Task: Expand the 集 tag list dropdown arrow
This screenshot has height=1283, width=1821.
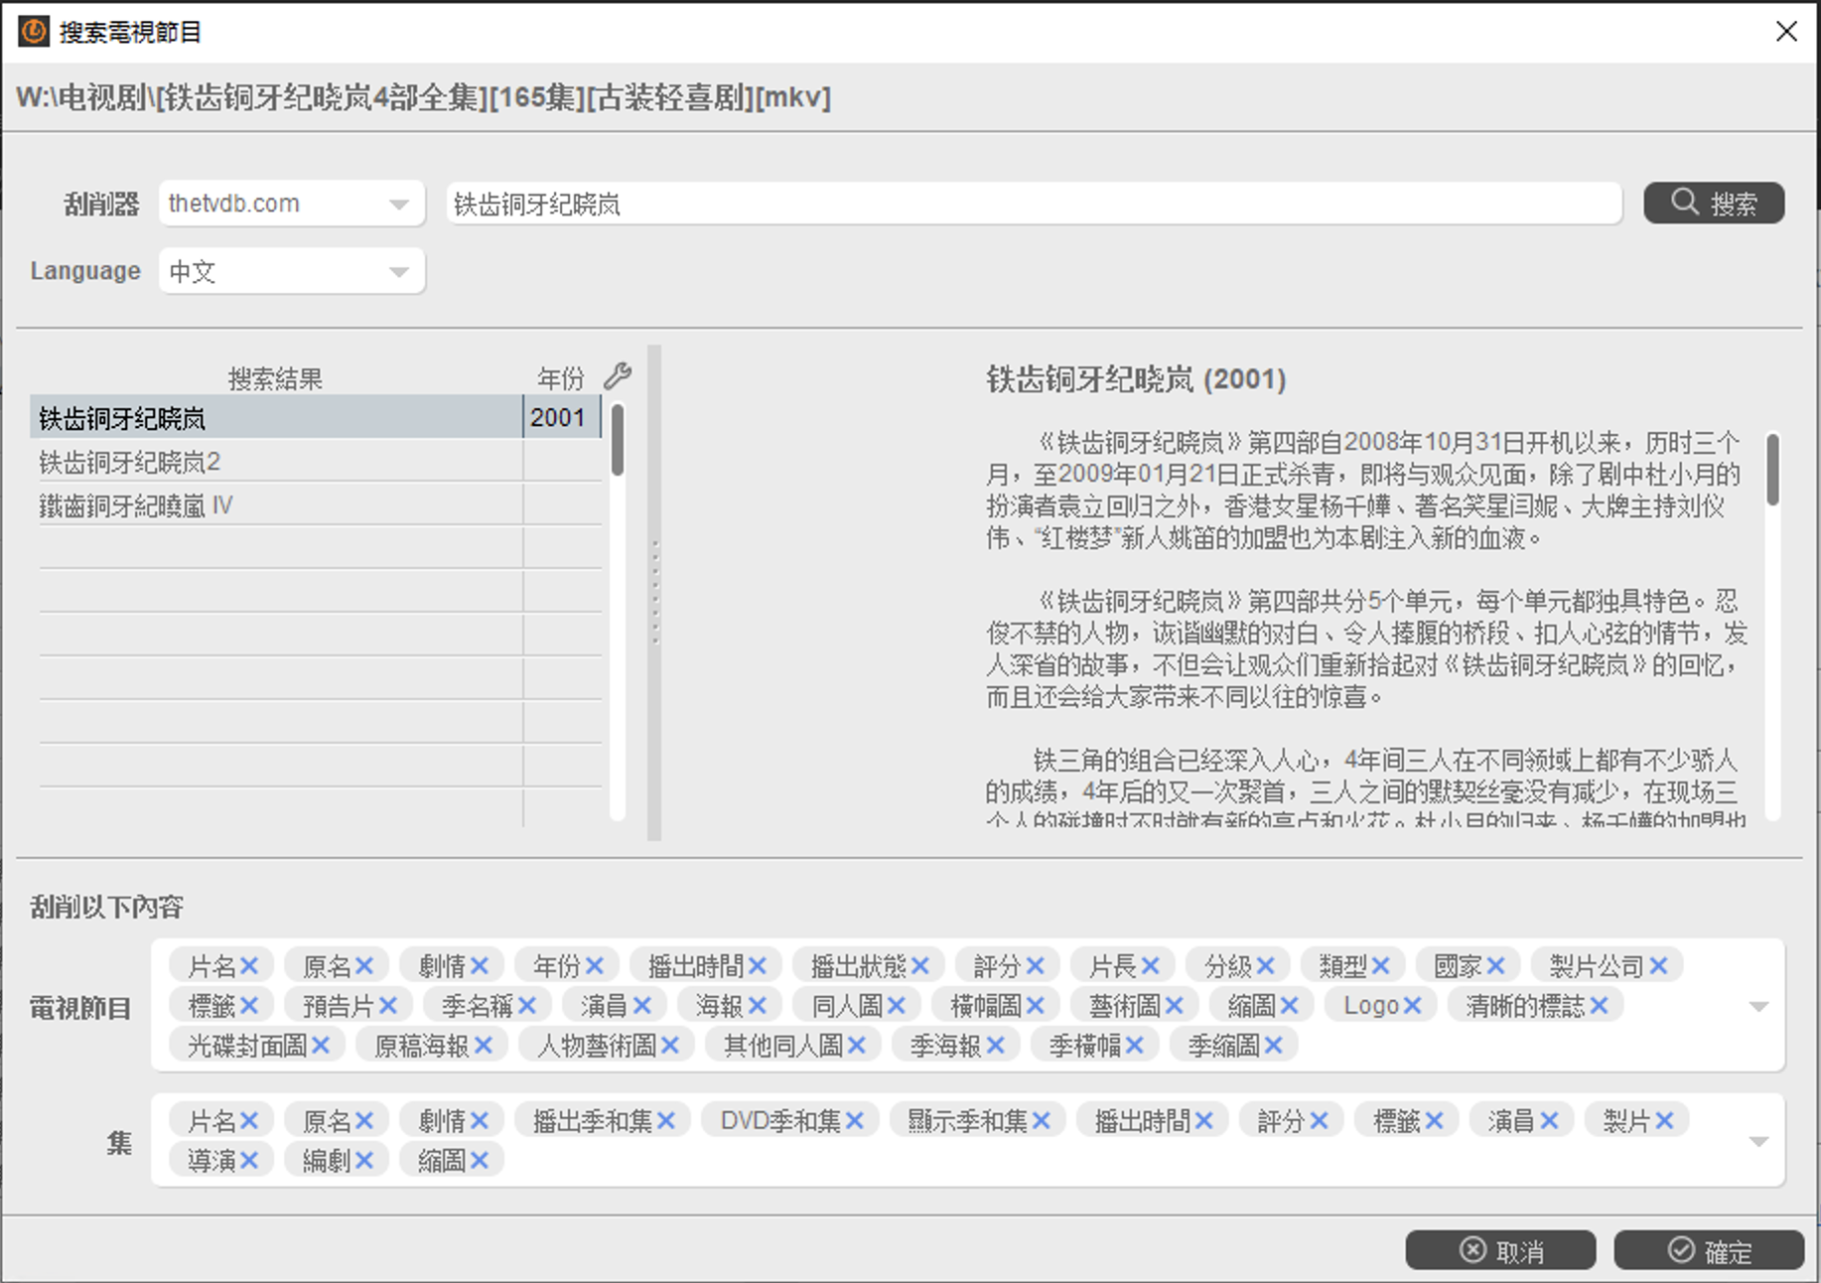Action: (1758, 1141)
